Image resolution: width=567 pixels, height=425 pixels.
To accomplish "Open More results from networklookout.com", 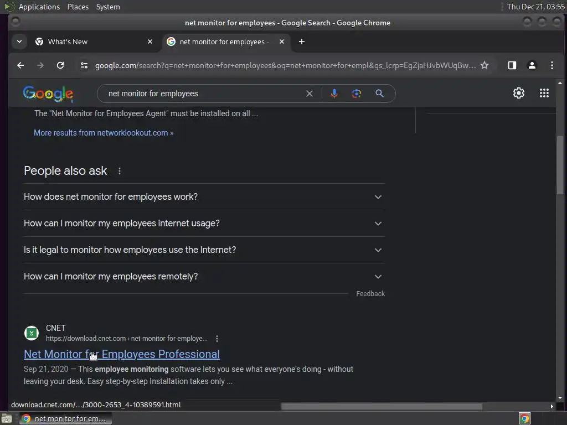I will (104, 133).
